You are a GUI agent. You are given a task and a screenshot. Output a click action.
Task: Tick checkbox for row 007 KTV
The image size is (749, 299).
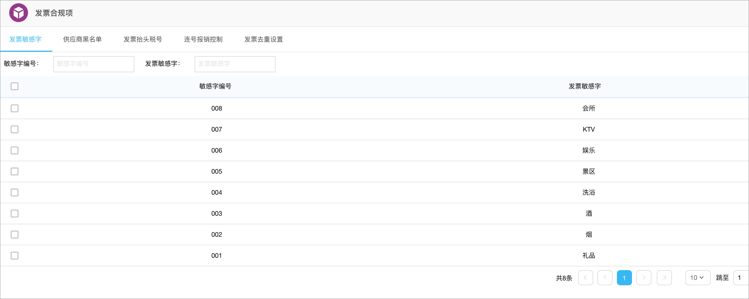coord(15,129)
